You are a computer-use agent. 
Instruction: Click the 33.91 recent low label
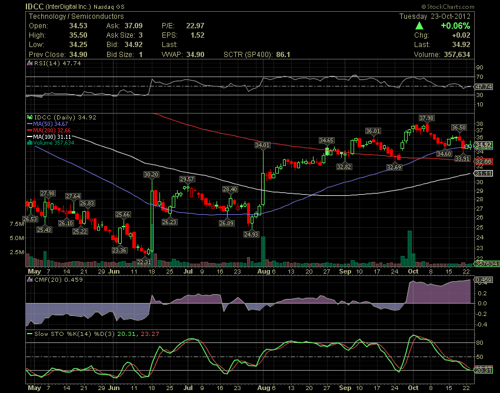[x=462, y=158]
